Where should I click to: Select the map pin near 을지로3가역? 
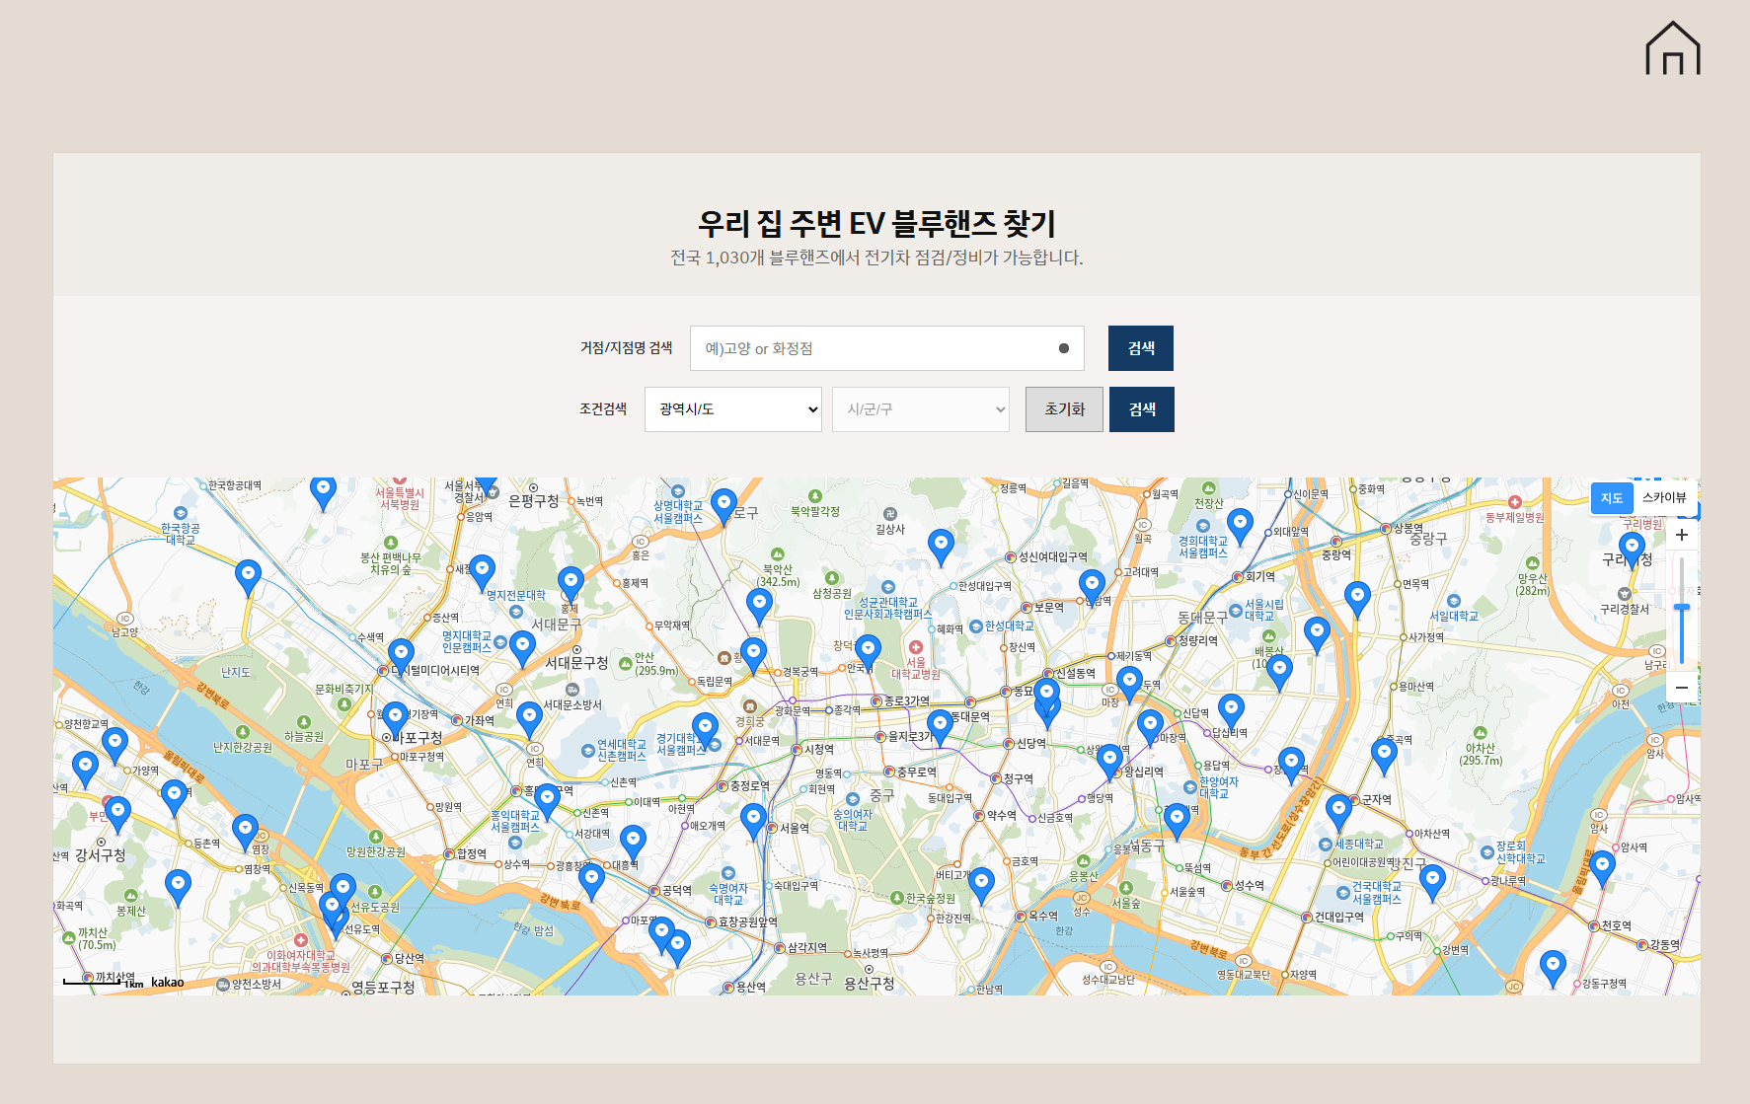[940, 727]
